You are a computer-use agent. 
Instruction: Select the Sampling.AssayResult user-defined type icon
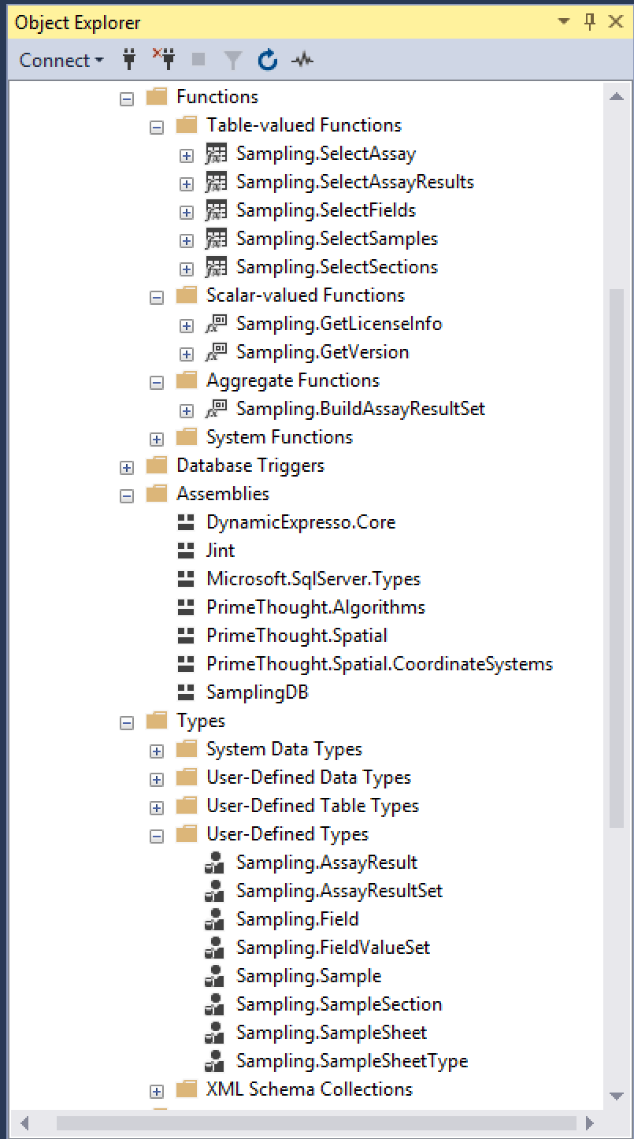point(215,863)
